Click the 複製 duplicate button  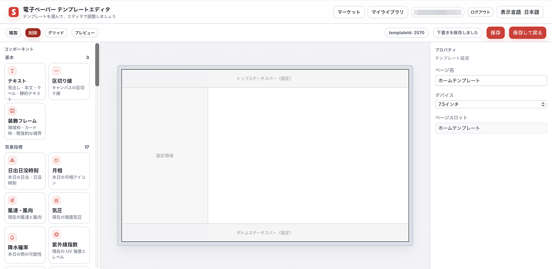pos(13,33)
